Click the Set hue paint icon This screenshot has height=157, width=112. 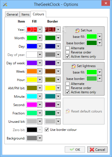click(x=78, y=30)
